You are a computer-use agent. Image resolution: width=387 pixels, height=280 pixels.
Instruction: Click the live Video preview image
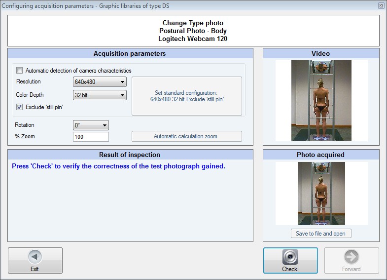coord(321,101)
